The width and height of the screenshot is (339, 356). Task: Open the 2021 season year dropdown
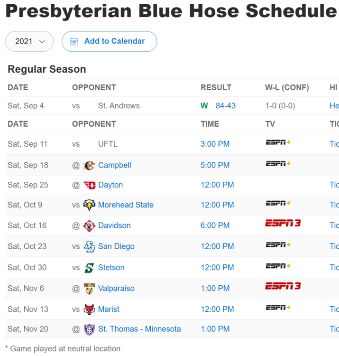(29, 41)
